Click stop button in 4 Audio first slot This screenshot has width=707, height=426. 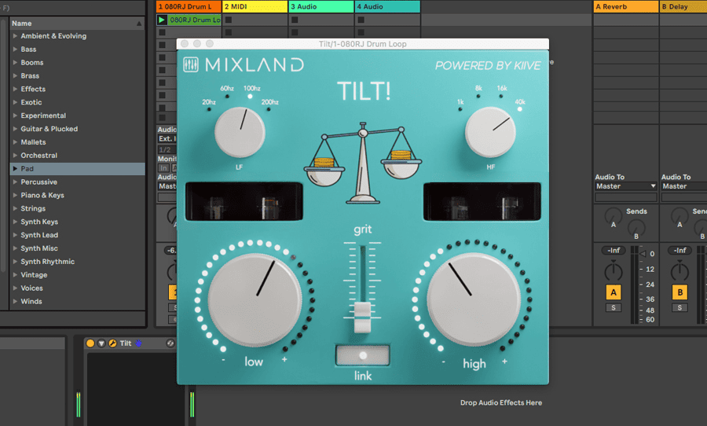pos(361,20)
